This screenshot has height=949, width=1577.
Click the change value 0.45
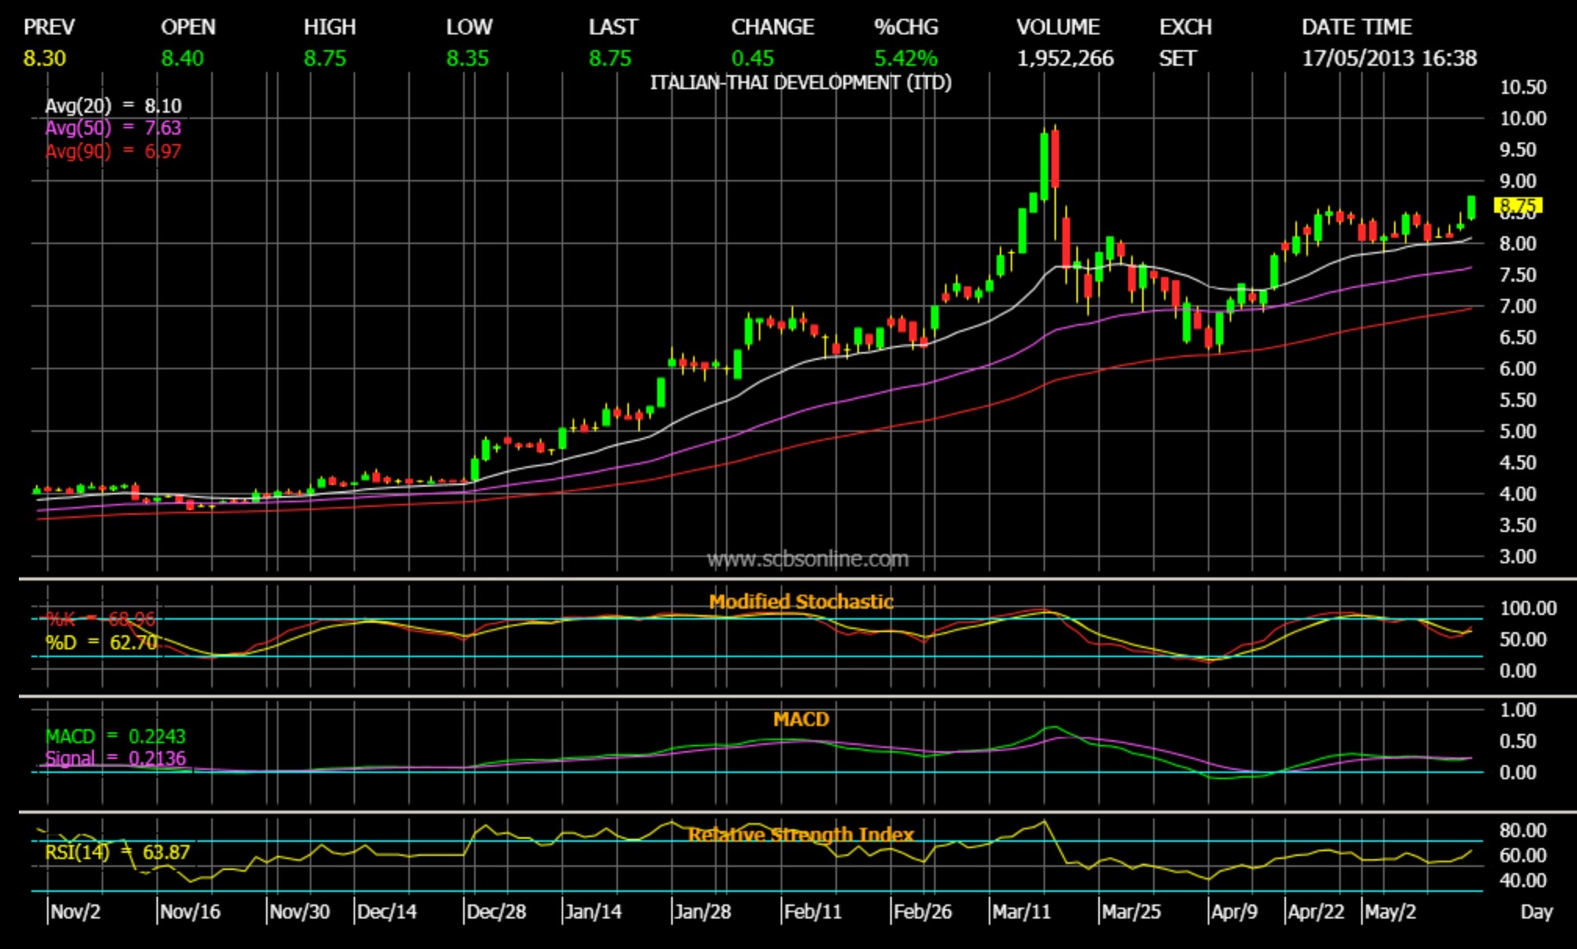point(753,58)
